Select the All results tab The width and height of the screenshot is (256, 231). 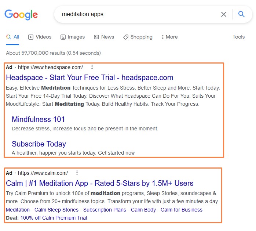[x=13, y=37]
